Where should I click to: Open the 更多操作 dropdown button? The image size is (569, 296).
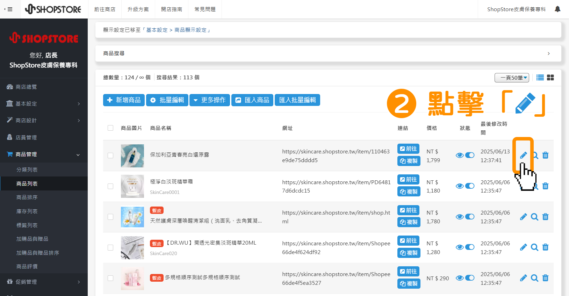coord(210,100)
